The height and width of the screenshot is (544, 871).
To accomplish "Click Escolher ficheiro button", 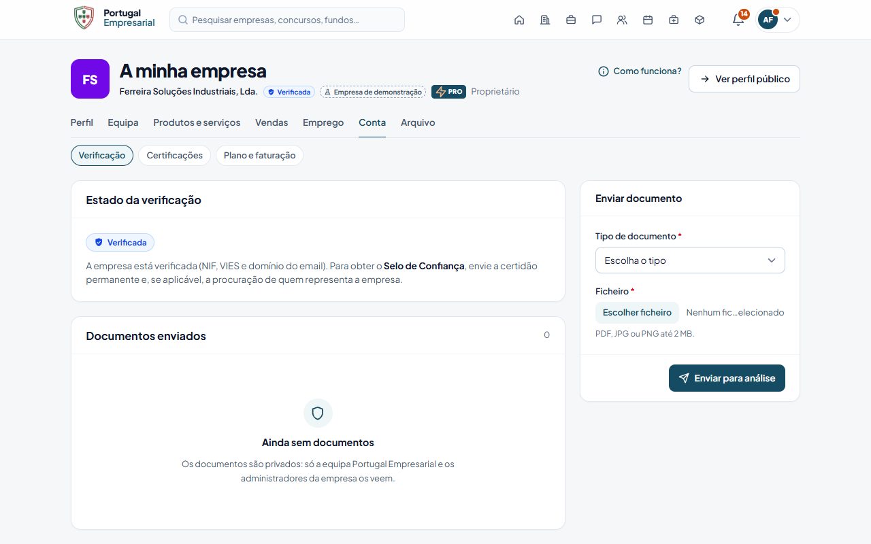I will (x=637, y=312).
